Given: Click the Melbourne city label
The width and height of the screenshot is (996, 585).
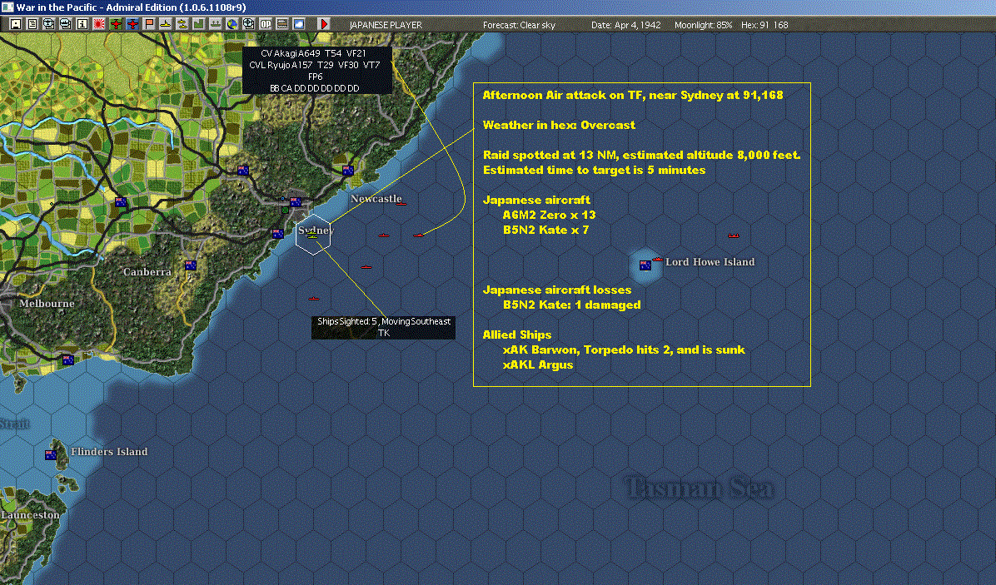Looking at the screenshot, I should point(47,303).
